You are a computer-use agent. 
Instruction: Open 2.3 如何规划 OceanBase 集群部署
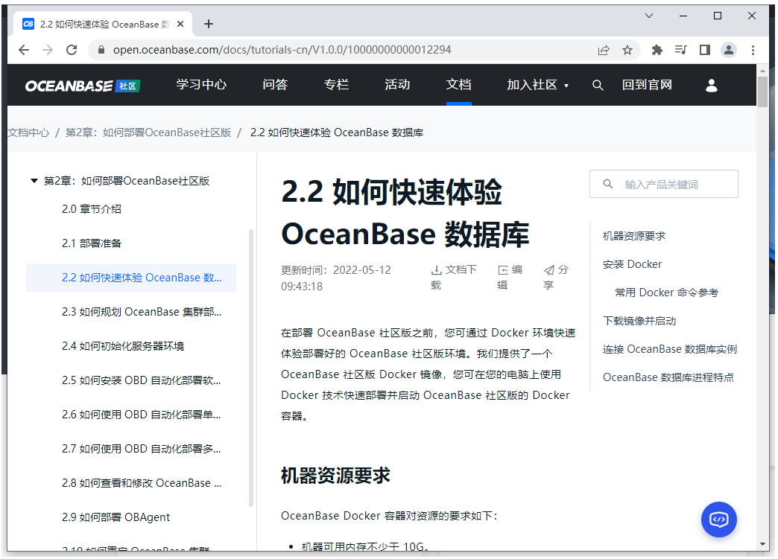point(142,312)
